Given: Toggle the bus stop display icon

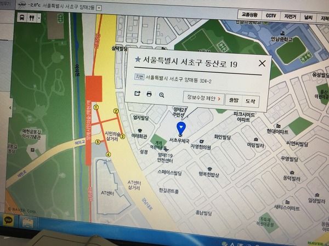Looking at the screenshot, I should [x=22, y=18].
